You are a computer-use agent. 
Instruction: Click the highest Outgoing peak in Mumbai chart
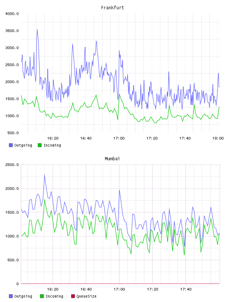pyautogui.click(x=44, y=175)
